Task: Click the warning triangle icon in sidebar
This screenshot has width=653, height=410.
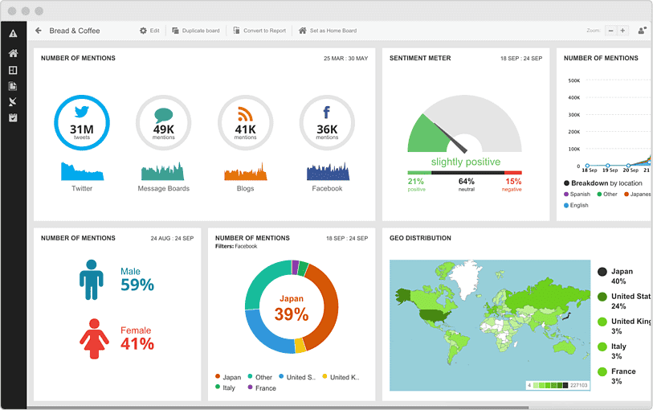Action: pos(13,34)
